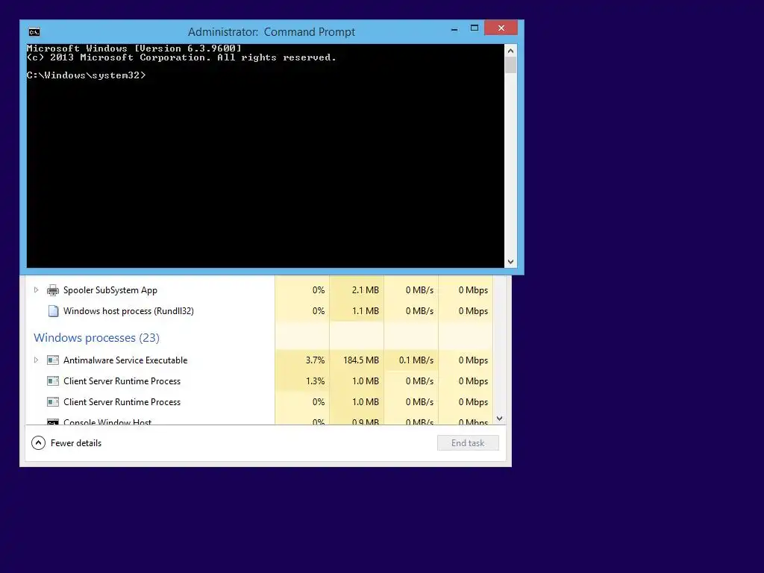The height and width of the screenshot is (573, 764).
Task: Click Antimalware Service Executable 0 Mbps value
Action: pos(473,360)
